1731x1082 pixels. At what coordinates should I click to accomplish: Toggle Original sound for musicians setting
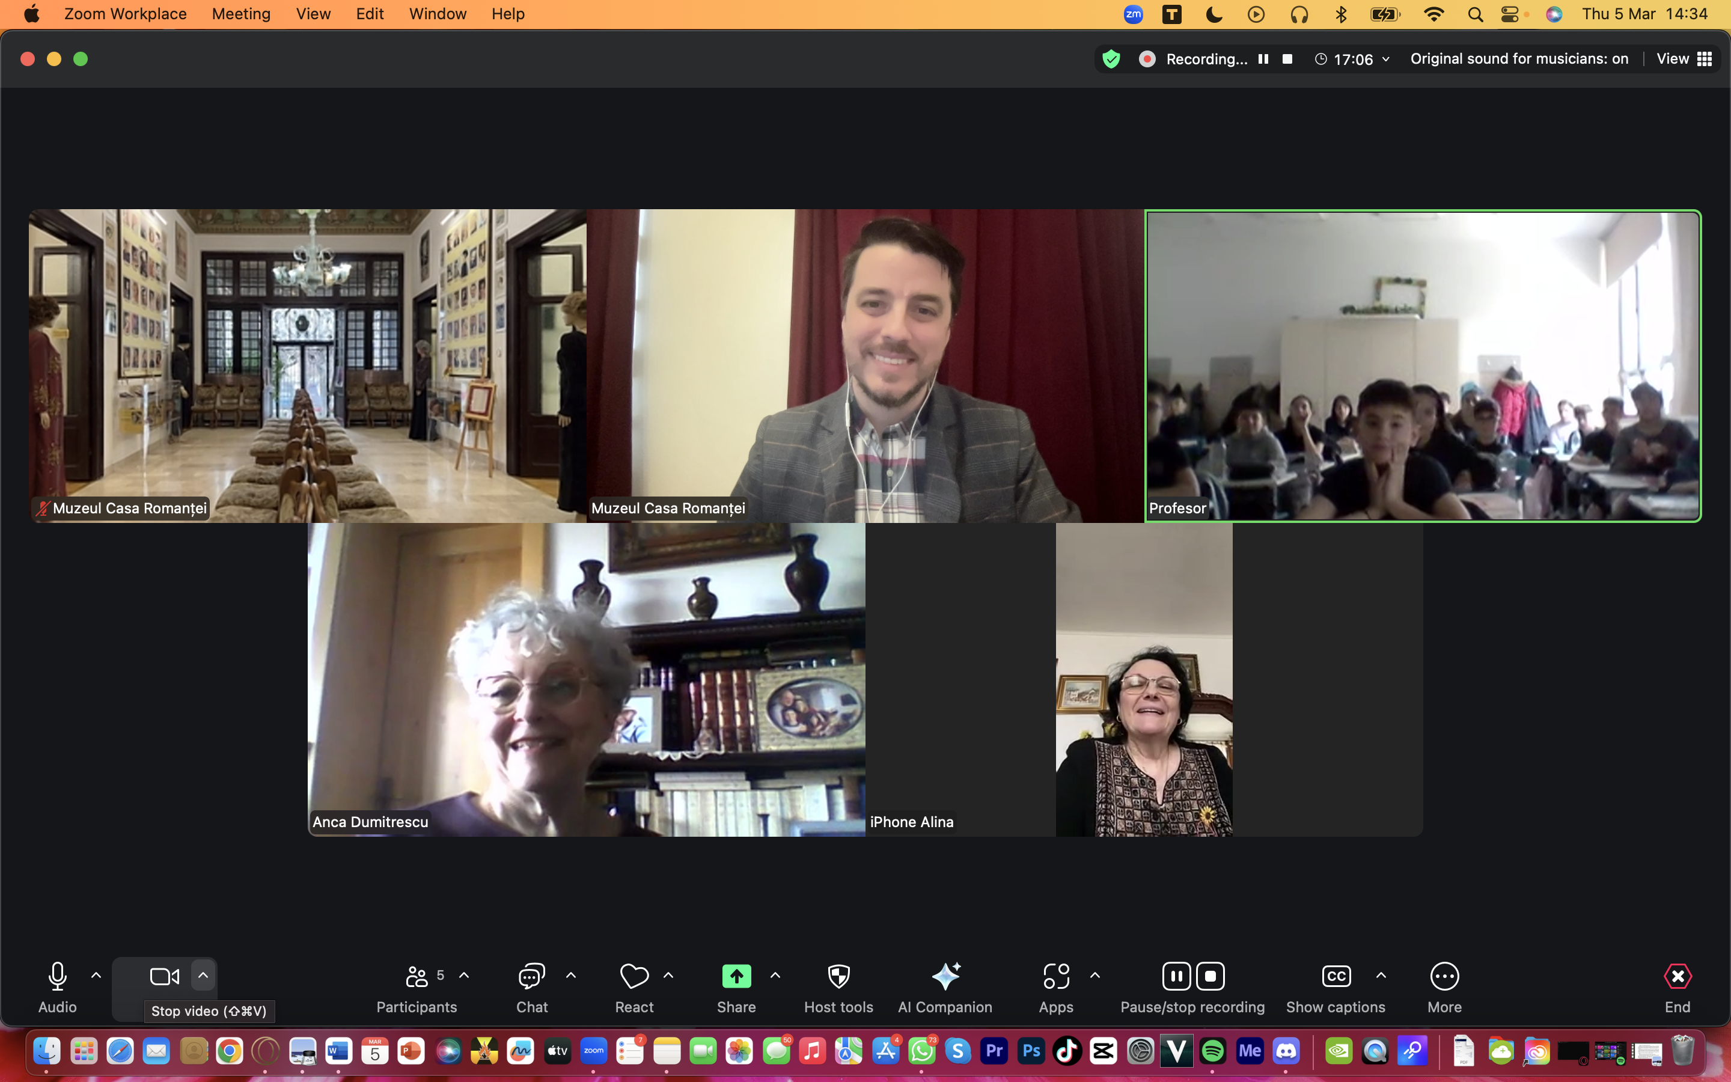(x=1519, y=59)
